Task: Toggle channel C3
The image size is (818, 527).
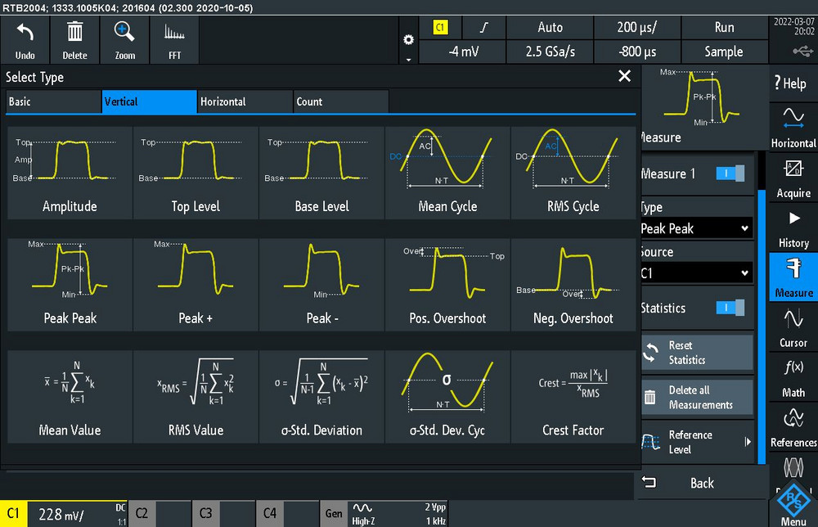Action: click(x=205, y=514)
